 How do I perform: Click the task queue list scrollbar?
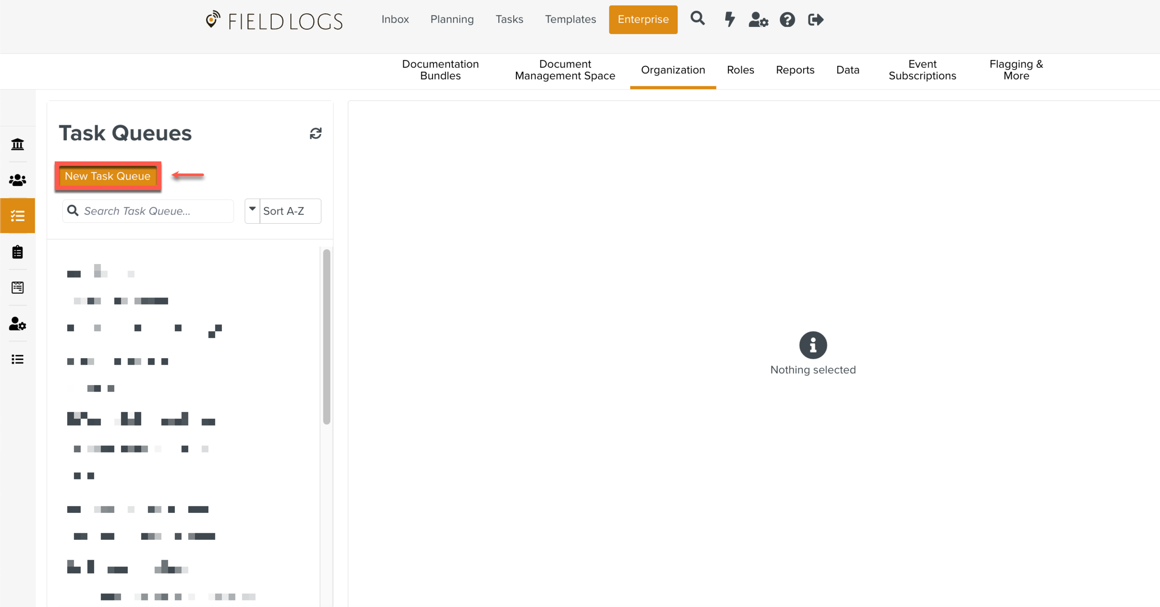(327, 336)
